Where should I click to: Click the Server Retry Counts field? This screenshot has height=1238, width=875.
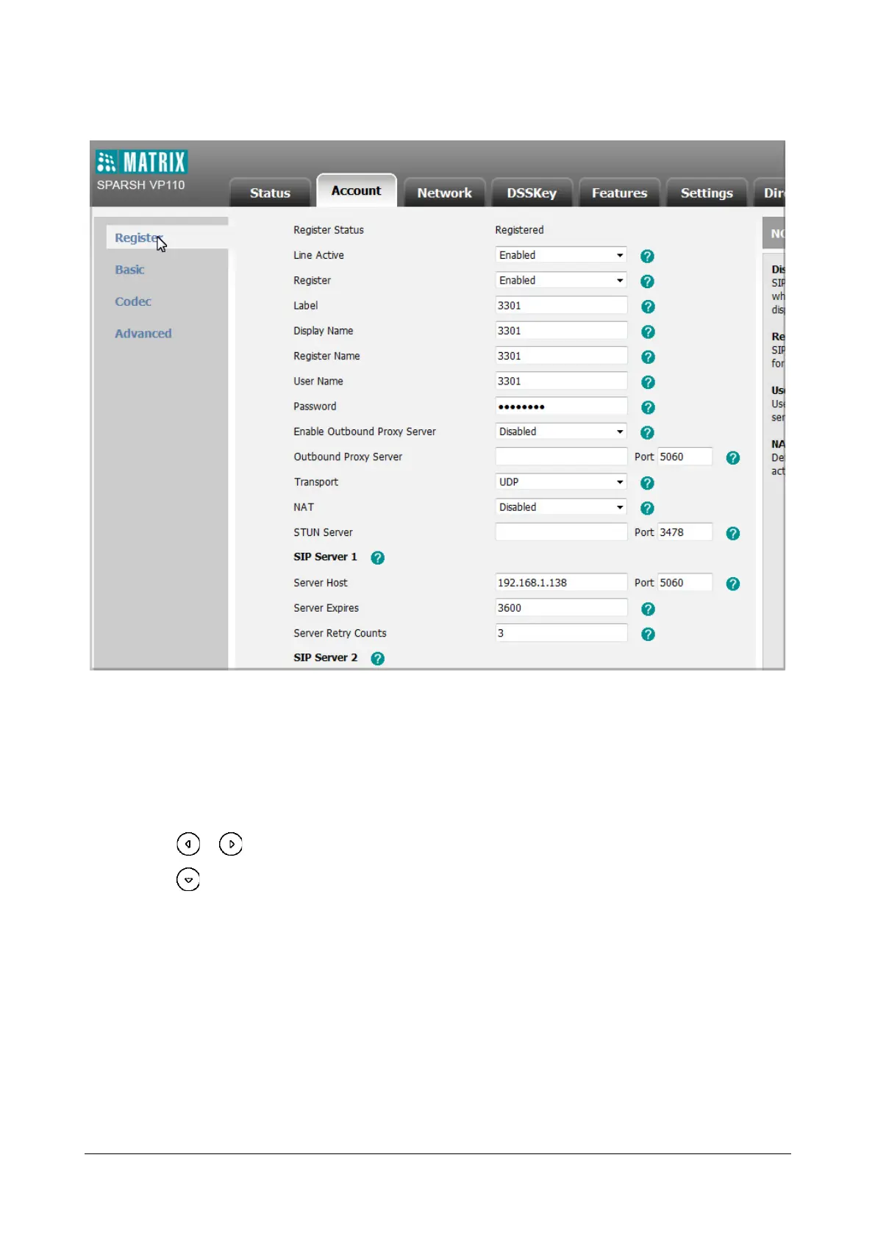click(x=561, y=633)
